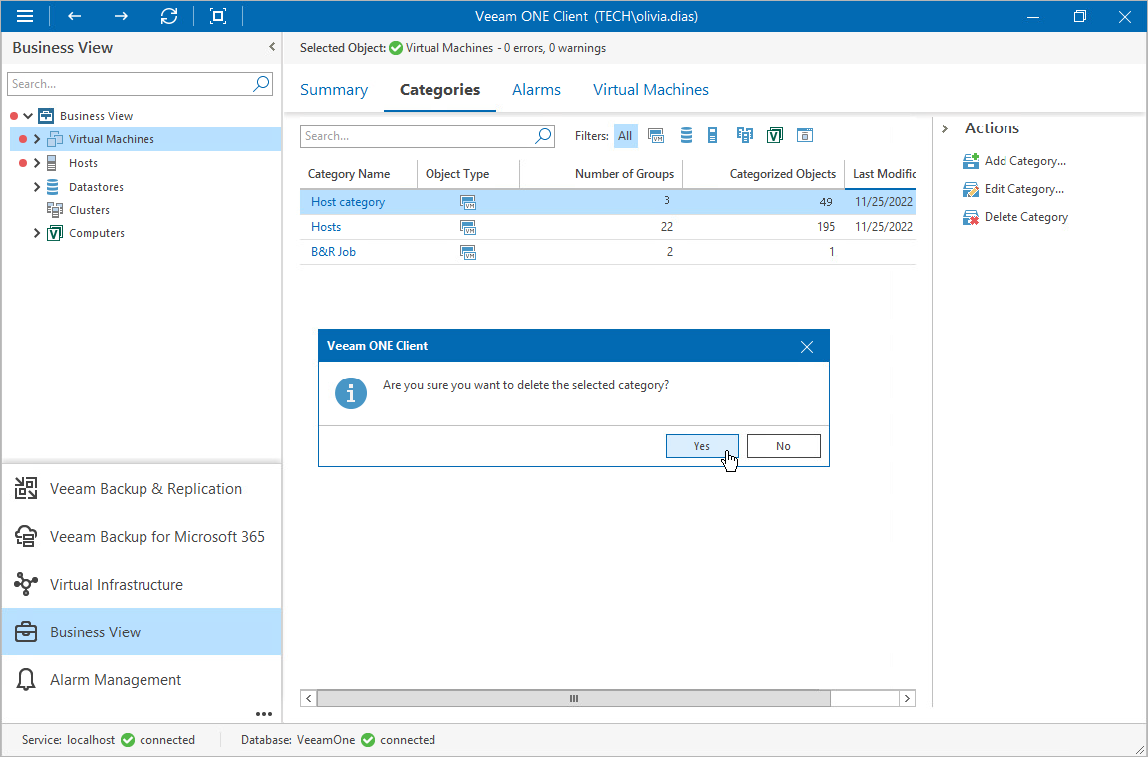Filter categories by computer type
Image resolution: width=1148 pixels, height=757 pixels.
pyautogui.click(x=775, y=135)
